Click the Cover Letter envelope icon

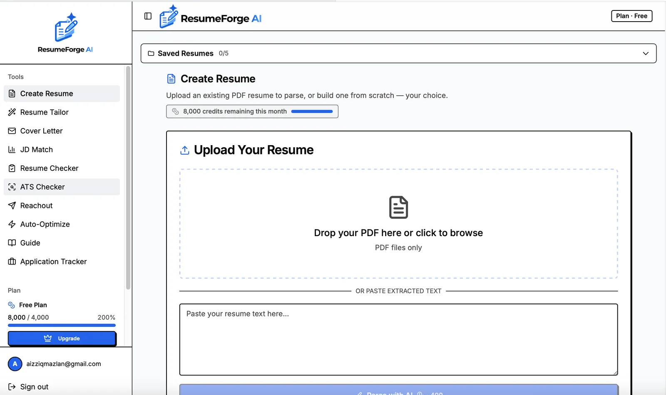pyautogui.click(x=12, y=131)
